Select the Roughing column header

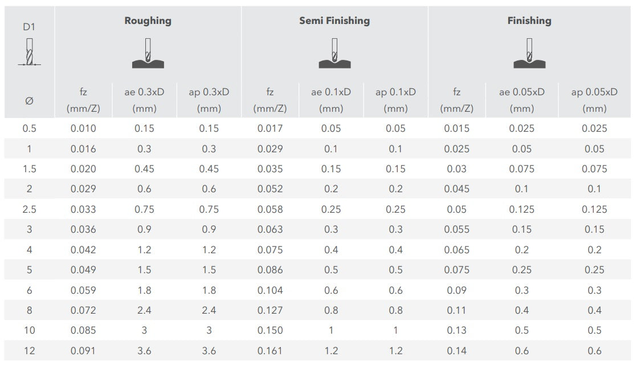pyautogui.click(x=148, y=21)
